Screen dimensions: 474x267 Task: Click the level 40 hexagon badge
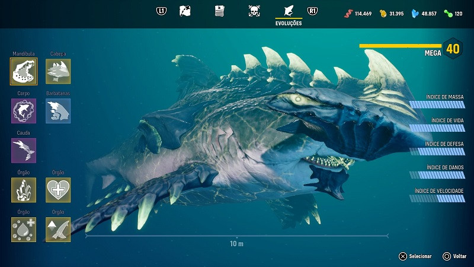(x=453, y=49)
